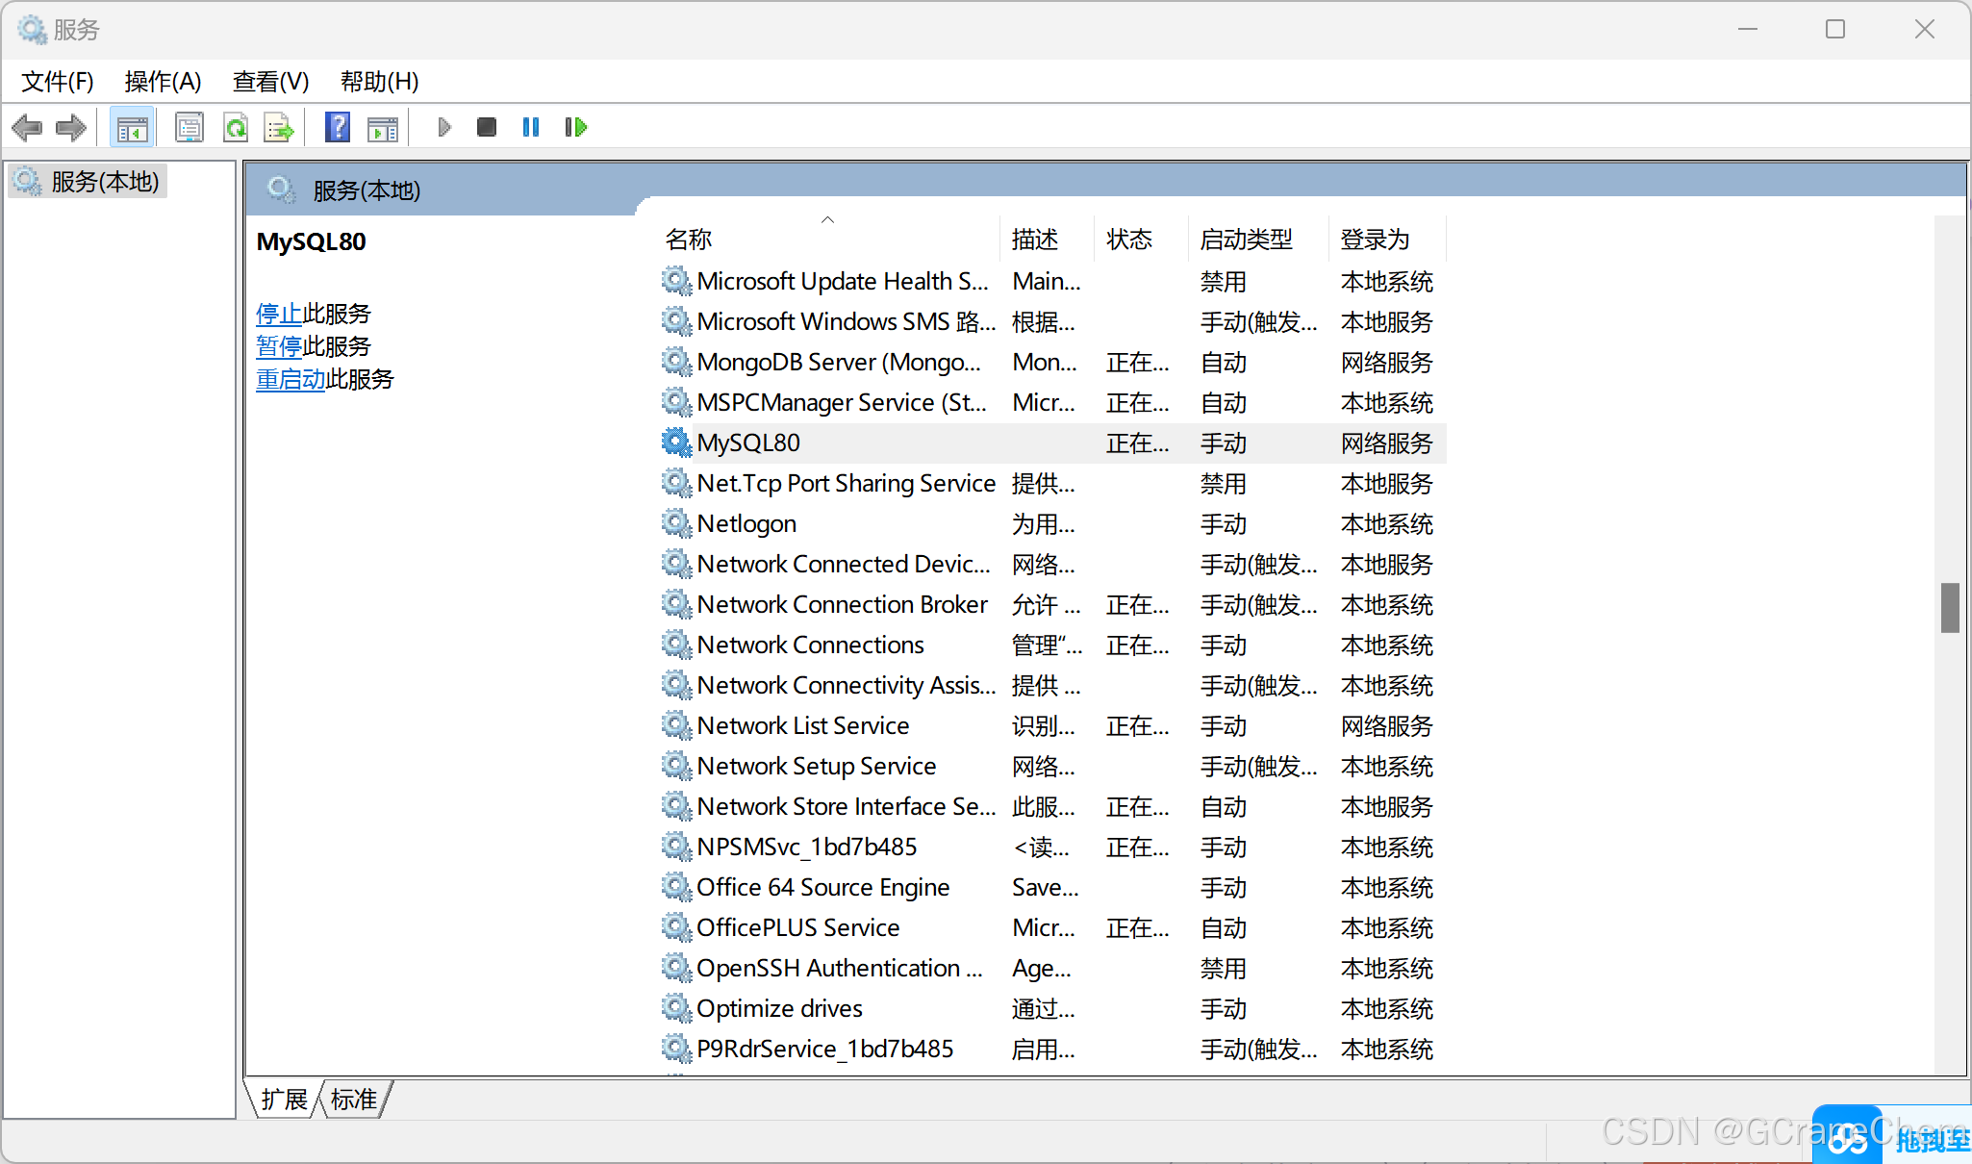1972x1164 pixels.
Task: Stop the service using the stop icon
Action: [486, 126]
